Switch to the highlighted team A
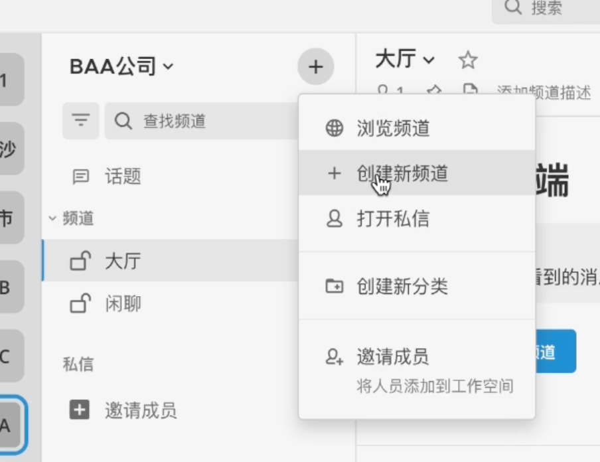600x462 pixels. click(9, 425)
